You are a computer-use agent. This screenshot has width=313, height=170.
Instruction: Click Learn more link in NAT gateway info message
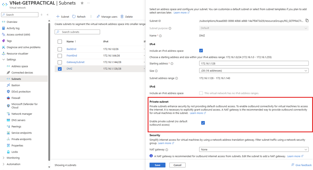(x=295, y=156)
